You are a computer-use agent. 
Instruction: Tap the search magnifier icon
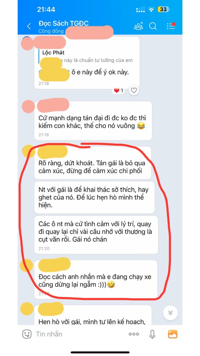[x=153, y=26]
